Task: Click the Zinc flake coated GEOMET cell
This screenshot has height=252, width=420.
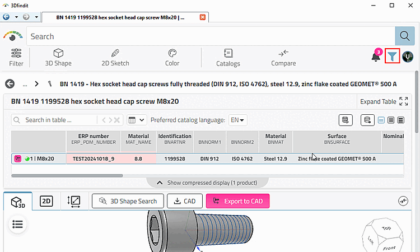Action: (337, 159)
